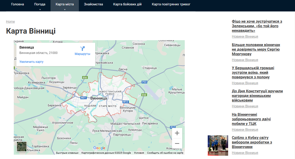Click Новини Вінниця under Конституції article
This screenshot has height=159, width=295.
tap(245, 106)
